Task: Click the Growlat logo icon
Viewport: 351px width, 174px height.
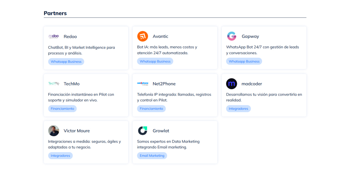Action: click(x=142, y=131)
